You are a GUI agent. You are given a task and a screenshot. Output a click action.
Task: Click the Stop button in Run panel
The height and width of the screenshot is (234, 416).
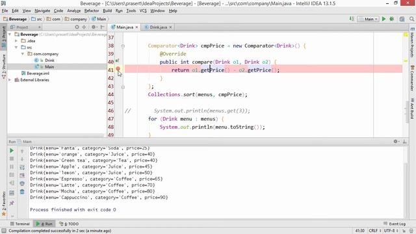coord(12,159)
